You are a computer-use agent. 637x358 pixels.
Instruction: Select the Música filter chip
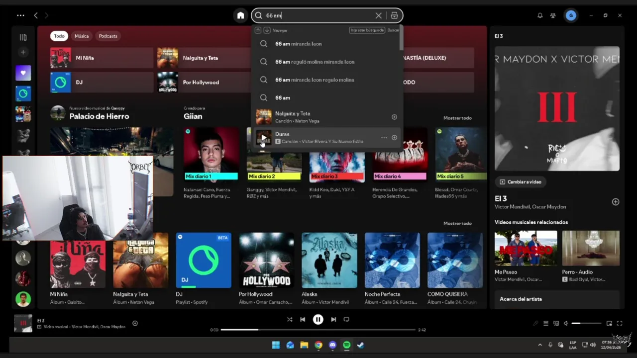82,36
